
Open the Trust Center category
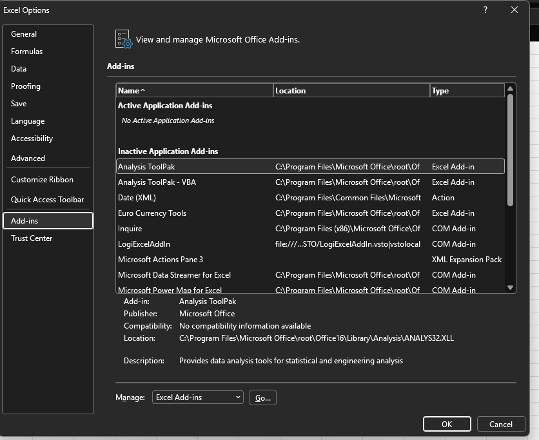coord(48,238)
